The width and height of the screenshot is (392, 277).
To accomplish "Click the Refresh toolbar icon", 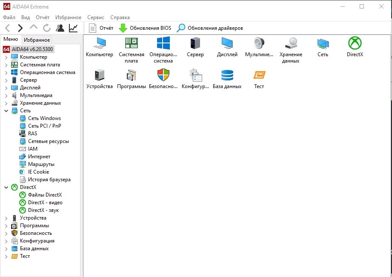I will click(47, 28).
